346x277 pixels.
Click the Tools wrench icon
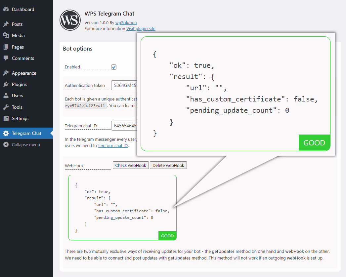pos(6,107)
